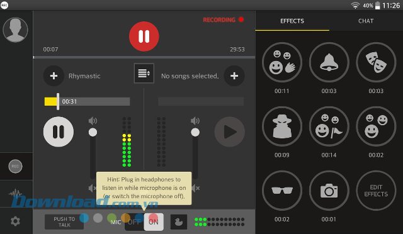Turn the microphone ON

tap(154, 222)
